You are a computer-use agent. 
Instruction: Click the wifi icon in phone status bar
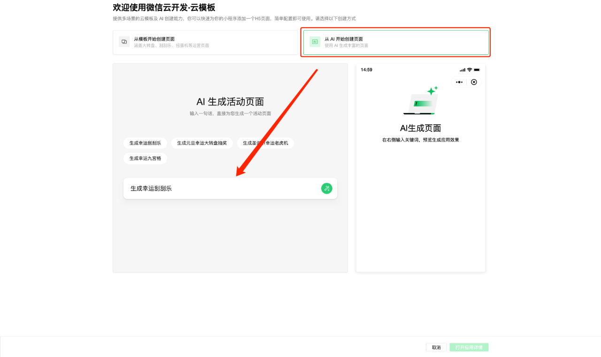(x=469, y=70)
